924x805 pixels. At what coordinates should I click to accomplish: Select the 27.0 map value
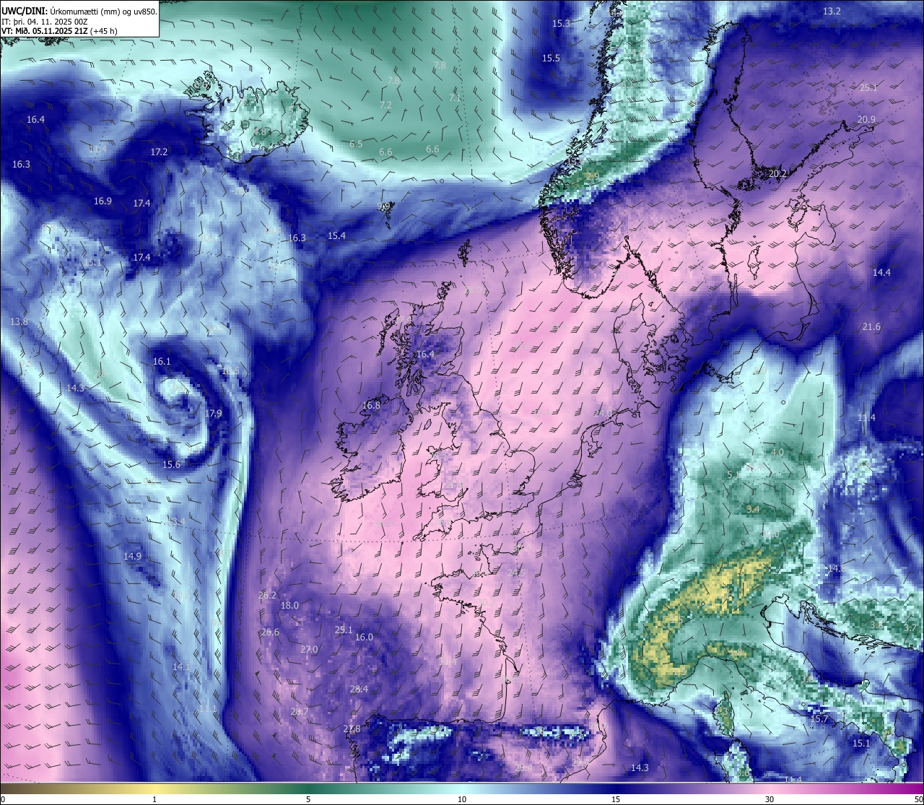tap(309, 650)
